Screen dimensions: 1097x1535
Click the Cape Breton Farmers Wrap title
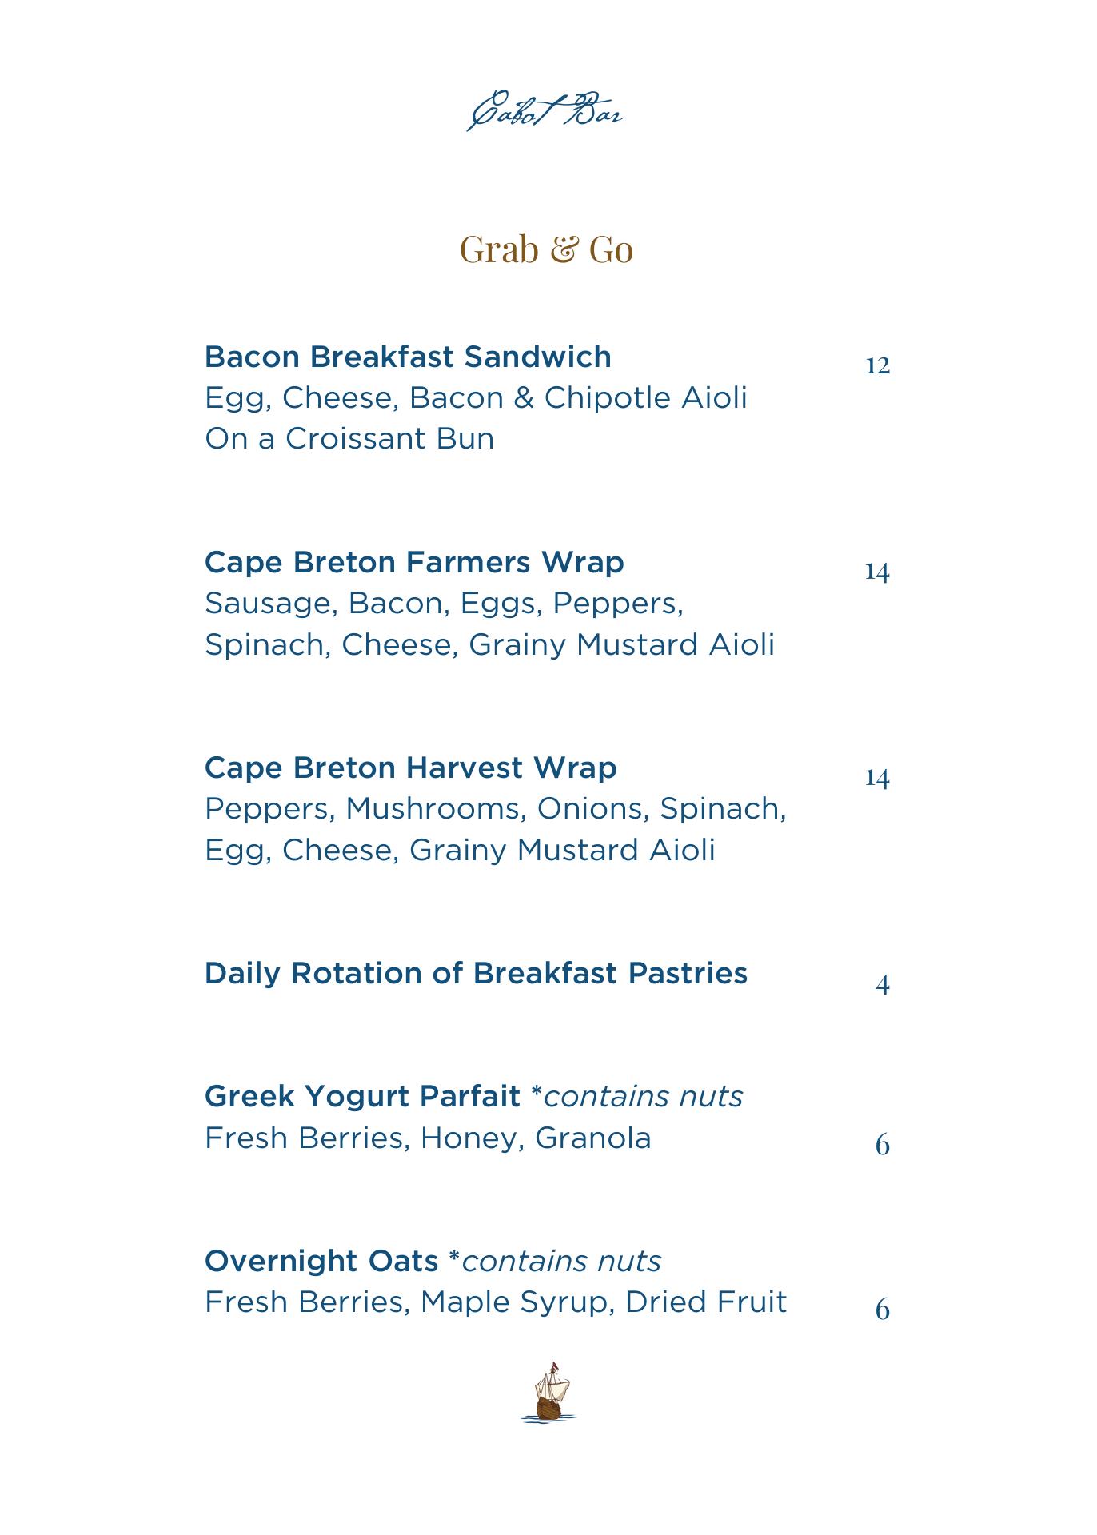click(414, 562)
